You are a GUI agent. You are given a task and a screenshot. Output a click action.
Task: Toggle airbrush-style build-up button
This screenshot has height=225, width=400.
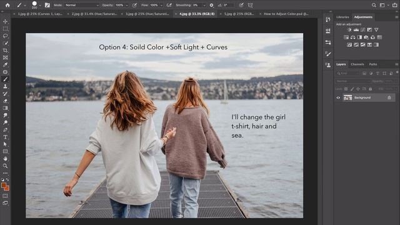coord(169,5)
